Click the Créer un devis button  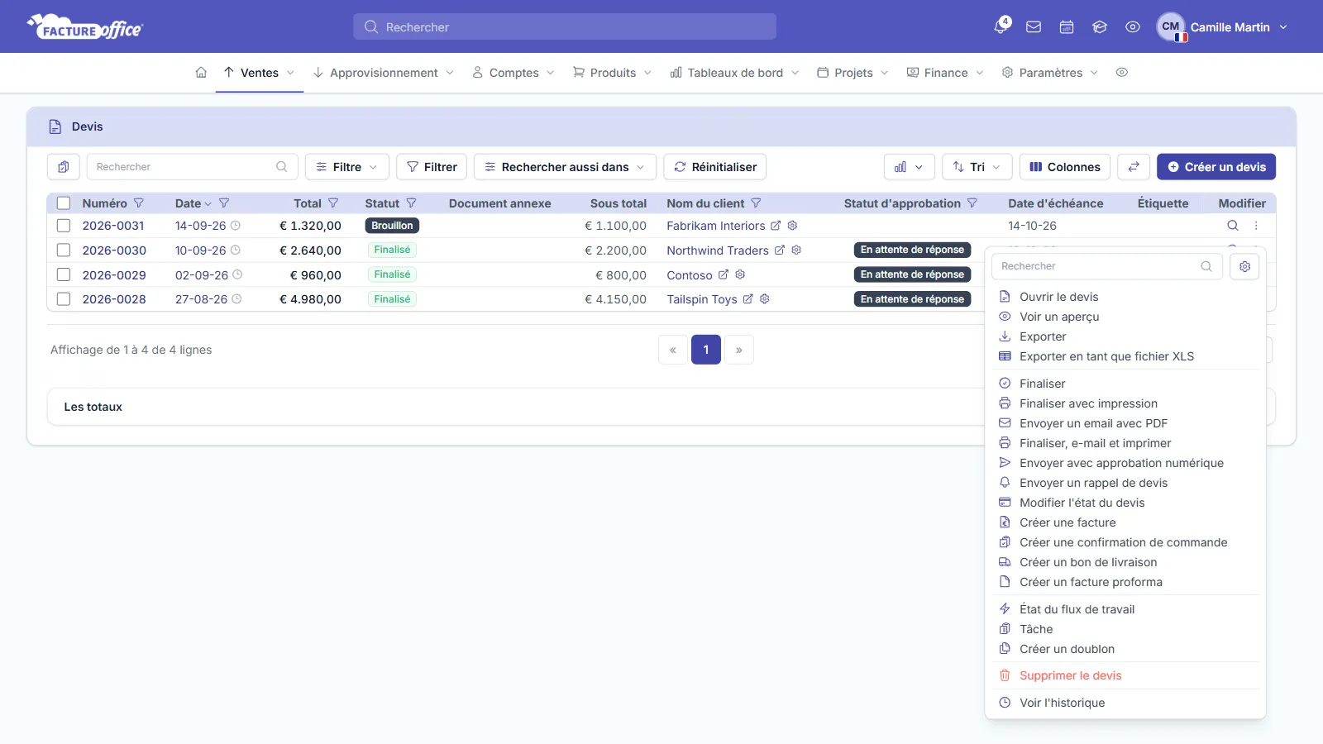[x=1216, y=167]
